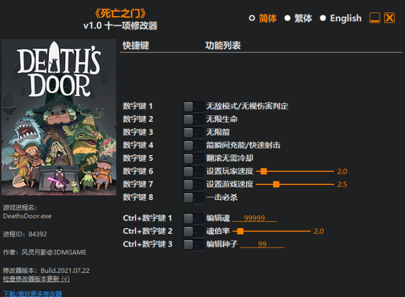Close the trainer with X icon
Screen dimensions: 405x297
click(x=389, y=18)
